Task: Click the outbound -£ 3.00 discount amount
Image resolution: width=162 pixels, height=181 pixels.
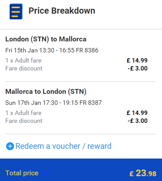Action: pos(137,68)
